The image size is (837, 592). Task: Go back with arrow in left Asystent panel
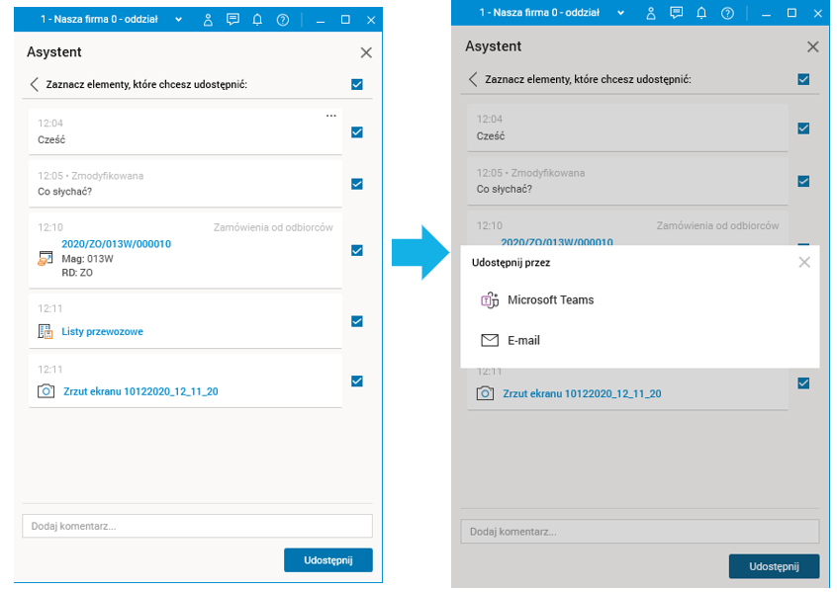pos(35,84)
